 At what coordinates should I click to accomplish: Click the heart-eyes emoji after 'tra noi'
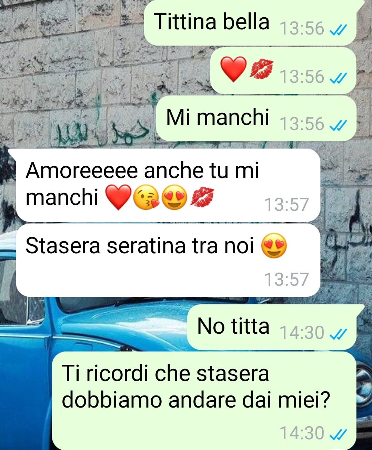[x=274, y=246]
